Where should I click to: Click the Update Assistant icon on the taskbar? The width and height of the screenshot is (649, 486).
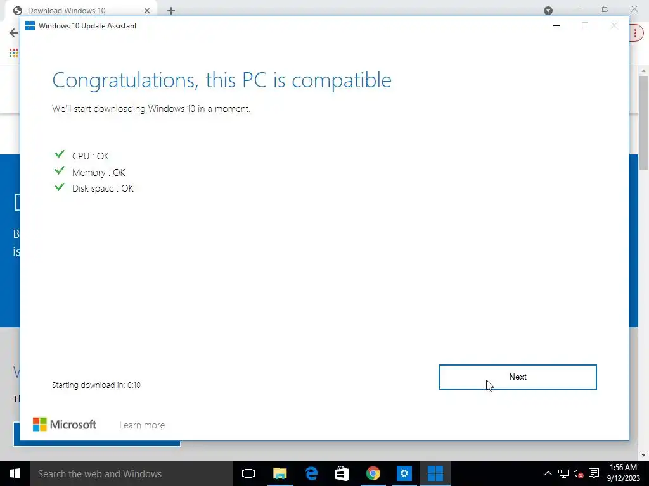pos(435,473)
